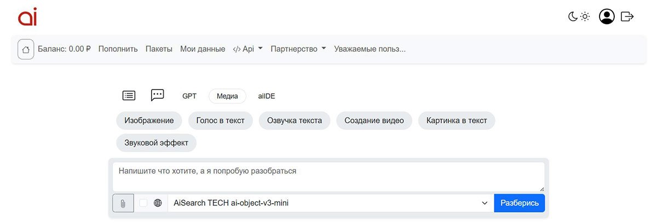Viewport: 657px width, 224px height.
Task: Switch to the GPT tab
Action: (189, 96)
